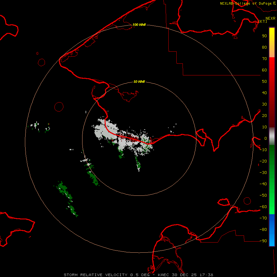This screenshot has height=277, width=277.
Task: Click the -50 scale value
Action: click(263, 195)
